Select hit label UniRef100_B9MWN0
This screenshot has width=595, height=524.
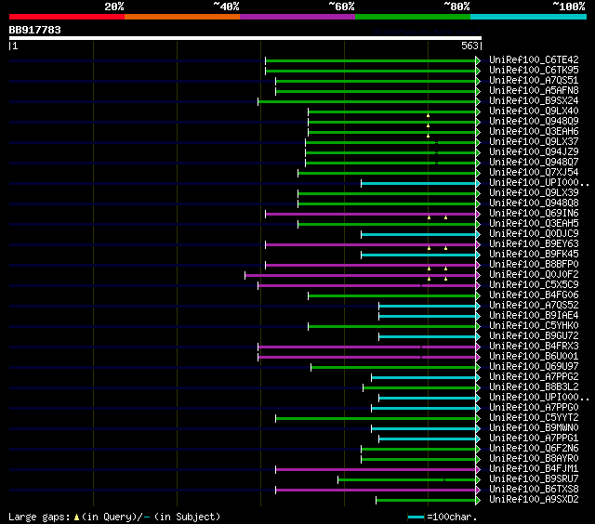click(534, 427)
